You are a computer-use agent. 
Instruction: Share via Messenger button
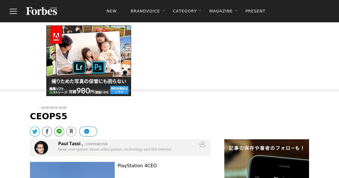[88, 131]
